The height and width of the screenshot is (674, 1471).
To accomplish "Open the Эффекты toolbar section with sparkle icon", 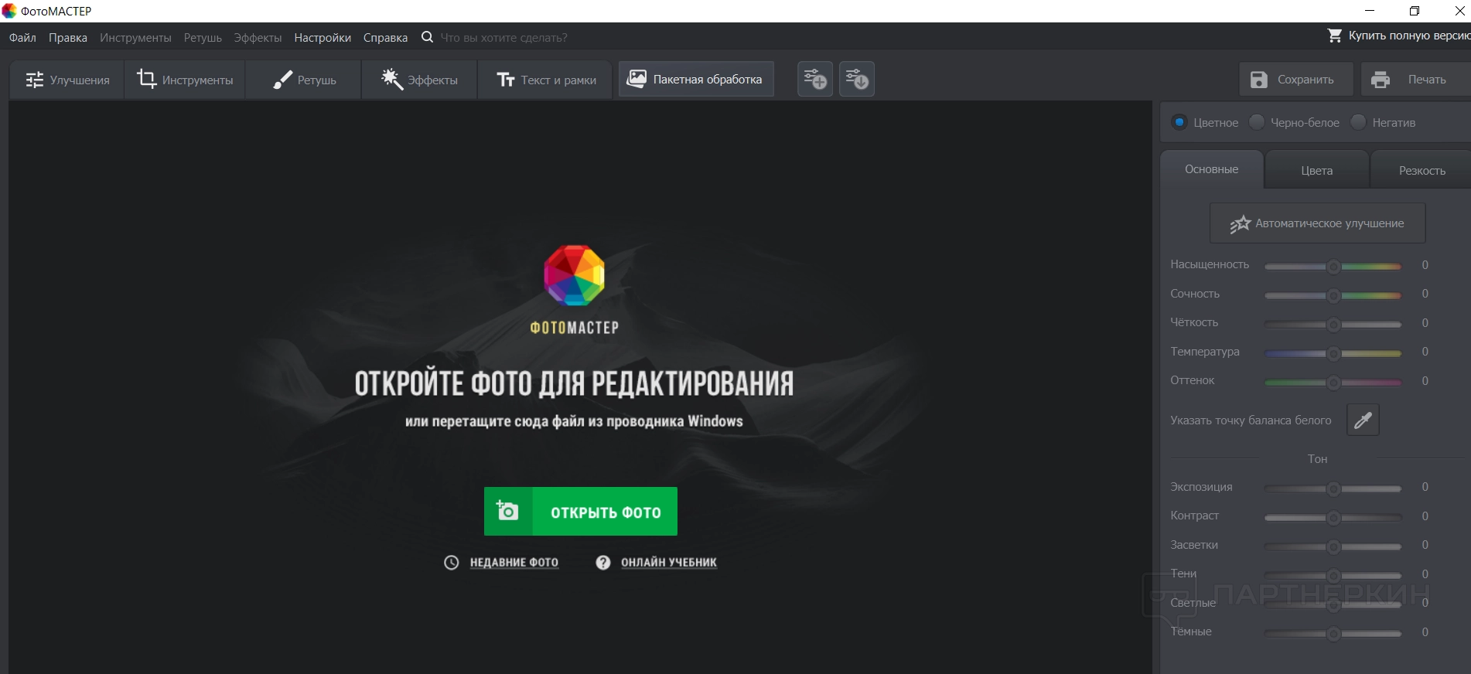I will click(419, 80).
